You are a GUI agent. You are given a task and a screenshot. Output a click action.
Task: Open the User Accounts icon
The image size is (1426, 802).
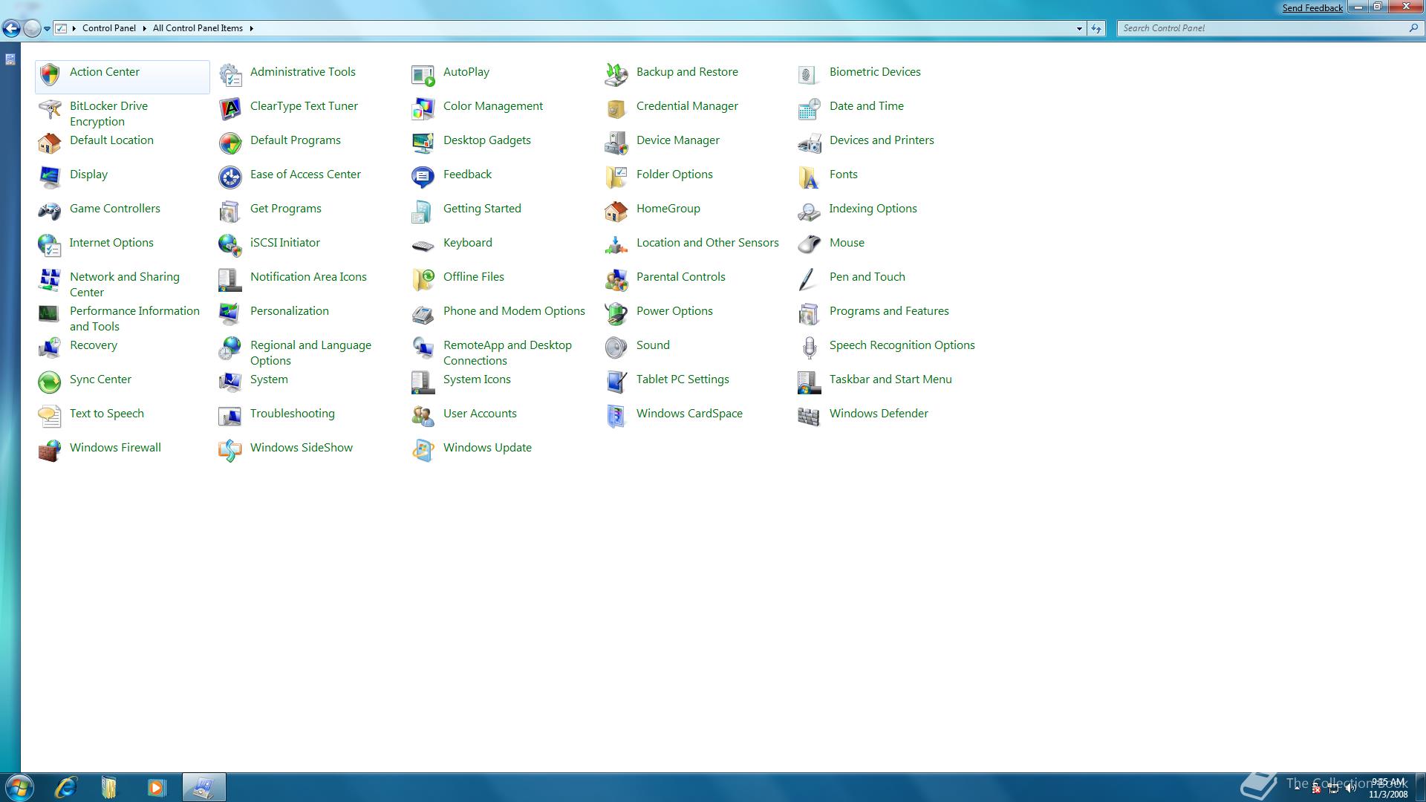click(x=423, y=416)
